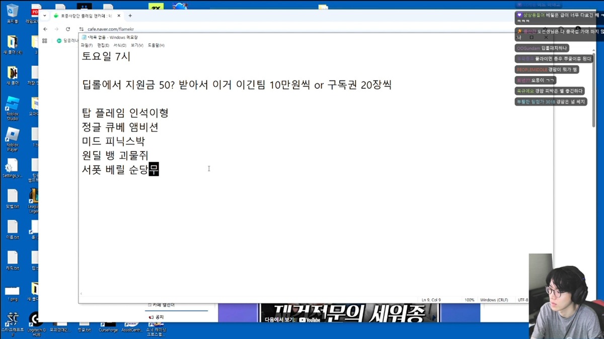Open the 파일(F) menu in Notepad
604x339 pixels.
(x=87, y=45)
